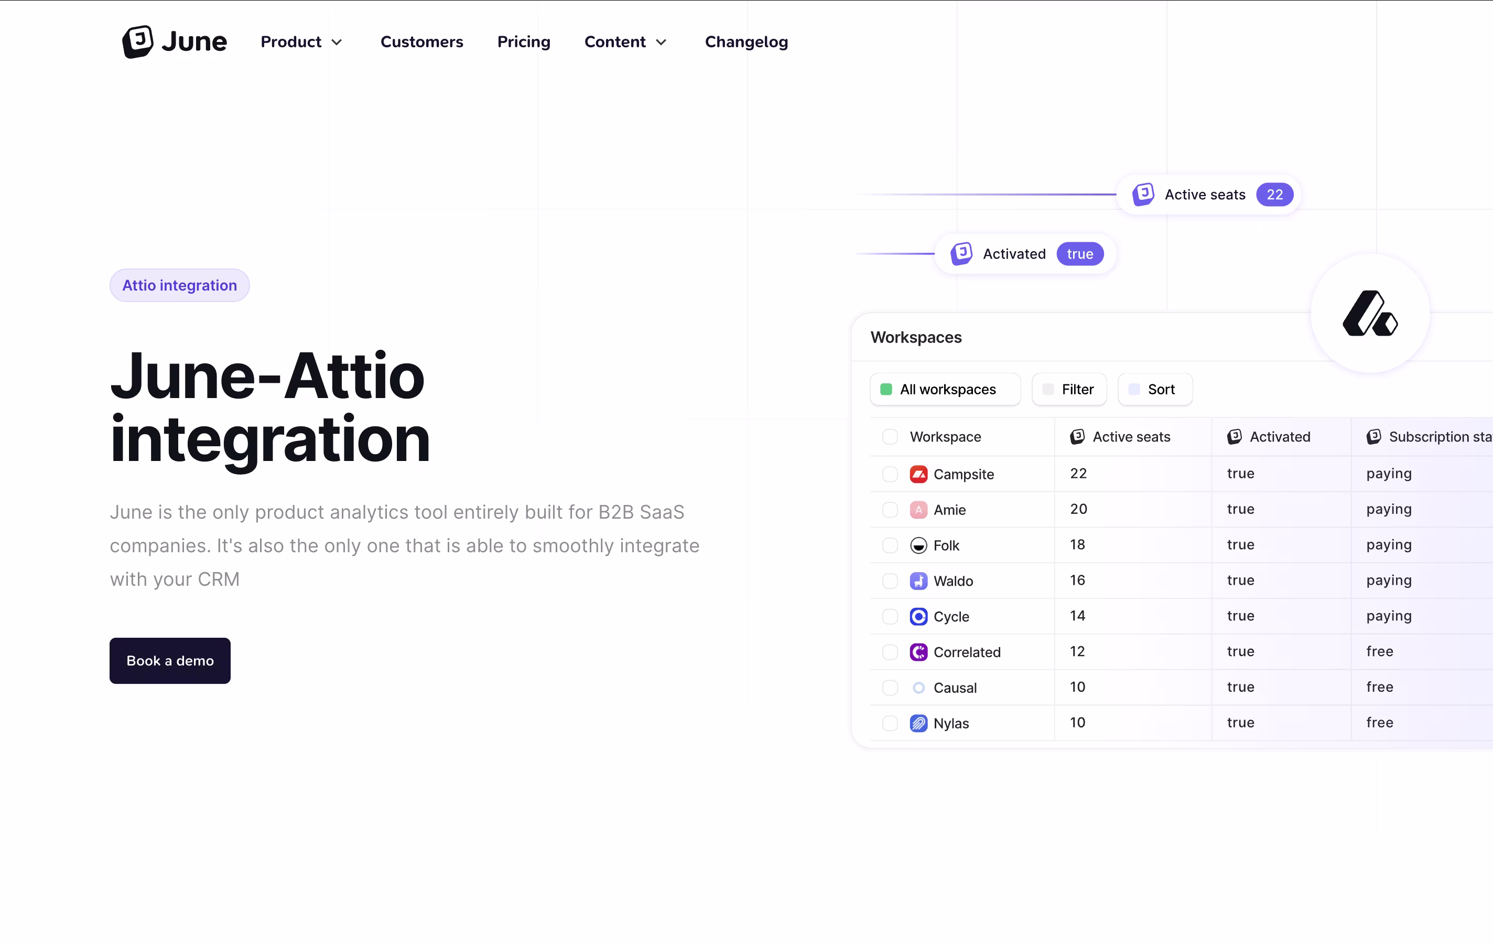Viewport: 1493px width, 944px height.
Task: Click Cycle's subscription status paying
Action: click(1388, 617)
